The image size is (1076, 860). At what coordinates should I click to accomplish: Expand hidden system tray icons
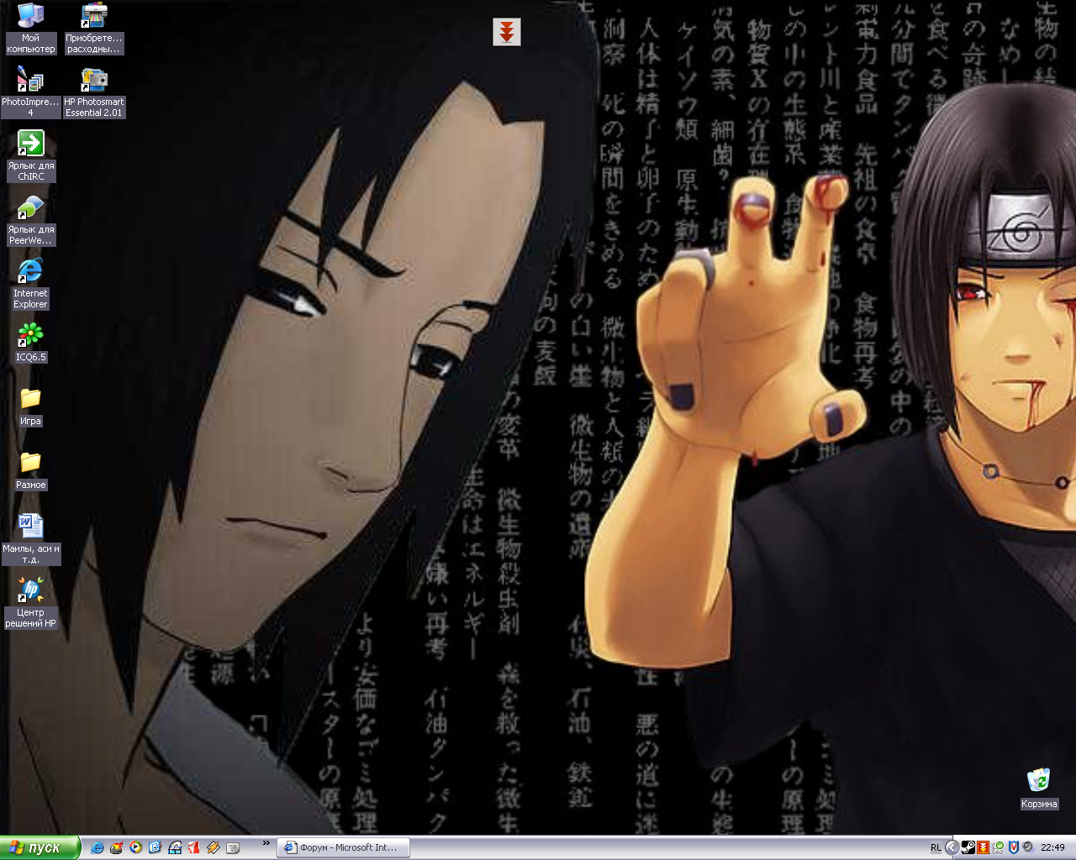coord(952,847)
